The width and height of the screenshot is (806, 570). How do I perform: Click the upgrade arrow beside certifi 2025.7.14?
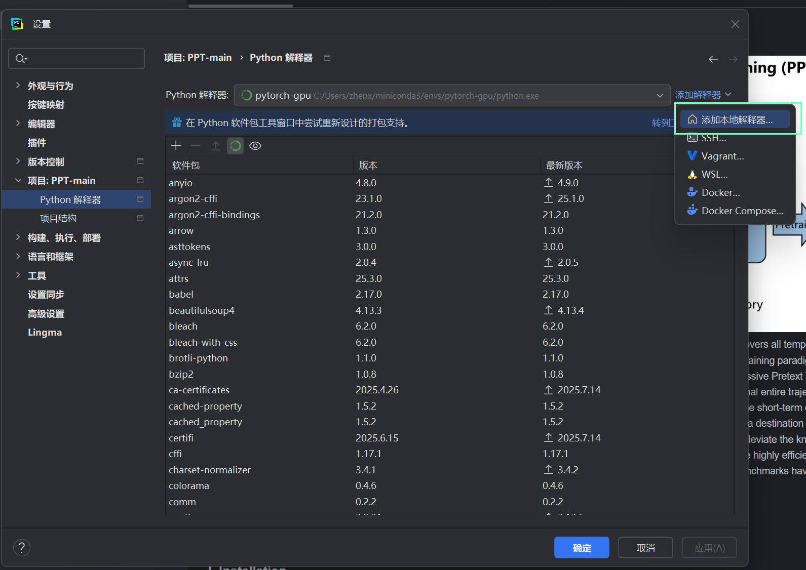(x=549, y=437)
